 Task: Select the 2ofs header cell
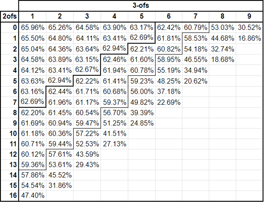pos(9,16)
